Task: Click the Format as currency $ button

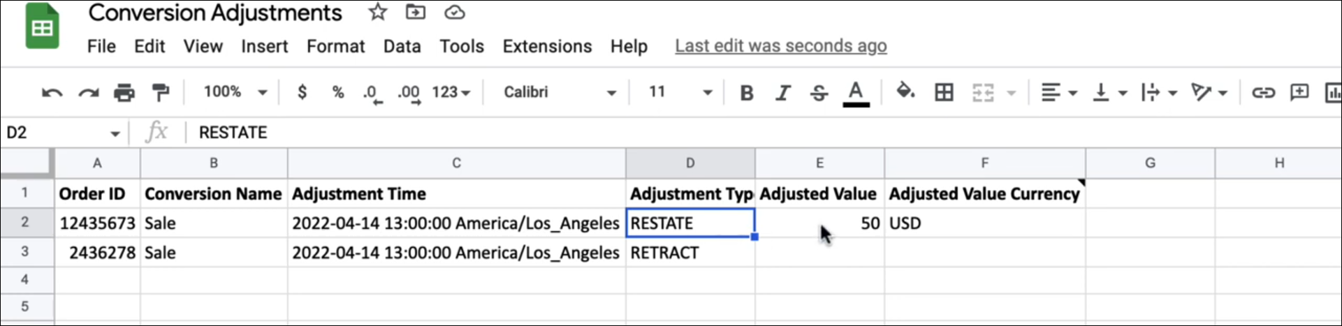Action: coord(302,92)
